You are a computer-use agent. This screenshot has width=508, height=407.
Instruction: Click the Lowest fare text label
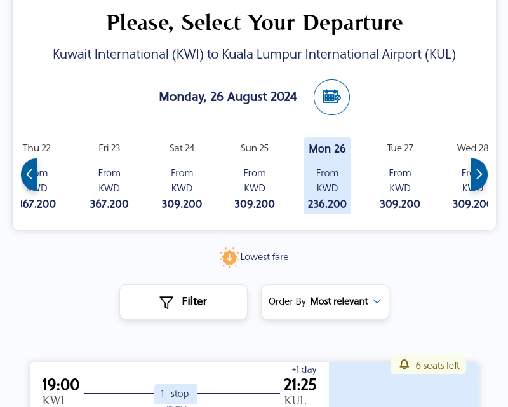(264, 257)
